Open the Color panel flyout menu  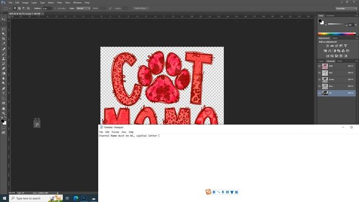[x=357, y=16]
